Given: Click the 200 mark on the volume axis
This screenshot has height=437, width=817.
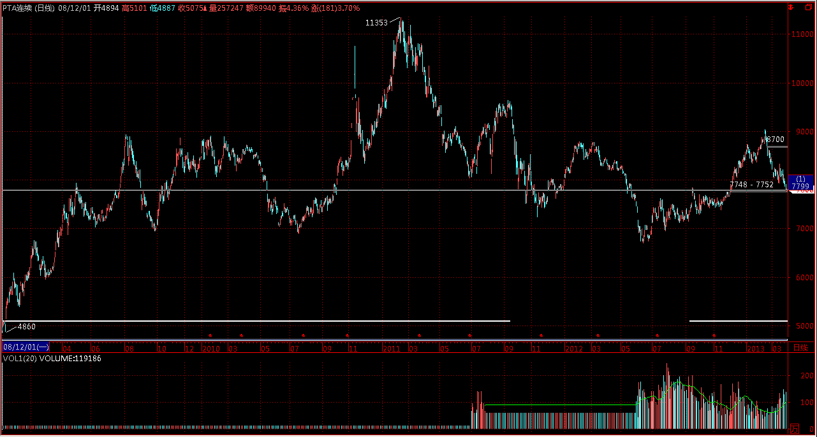Looking at the screenshot, I should (806, 376).
